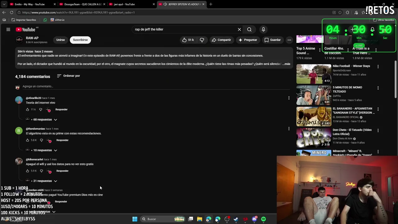Open options menu for @Randomanias comment
The width and height of the screenshot is (398, 224).
pos(289,129)
